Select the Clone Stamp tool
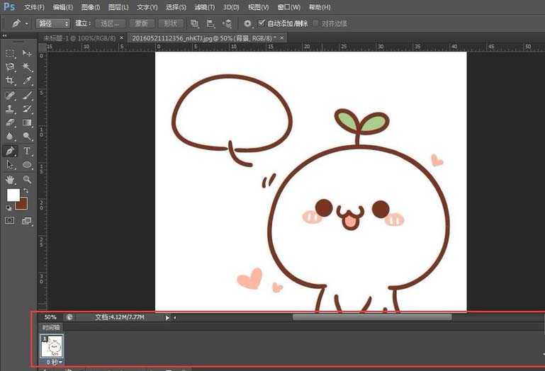Viewport: 545px width, 371px height. pos(10,108)
